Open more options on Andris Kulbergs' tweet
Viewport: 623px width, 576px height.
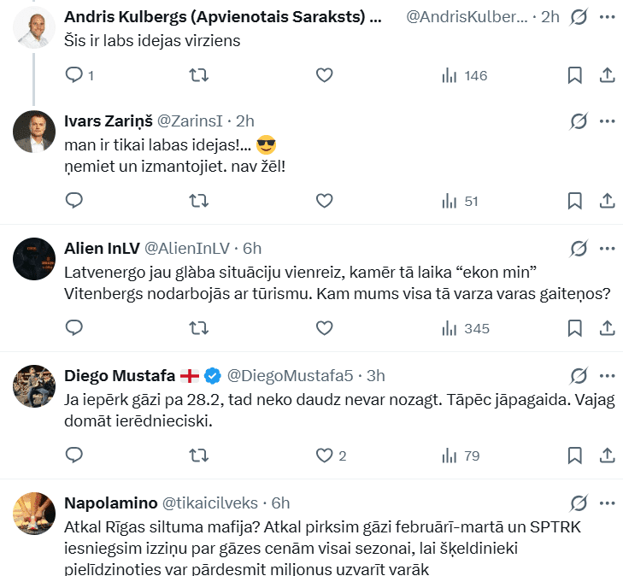click(607, 17)
